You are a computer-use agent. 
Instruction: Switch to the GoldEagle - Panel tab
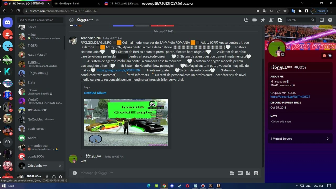[x=76, y=3]
